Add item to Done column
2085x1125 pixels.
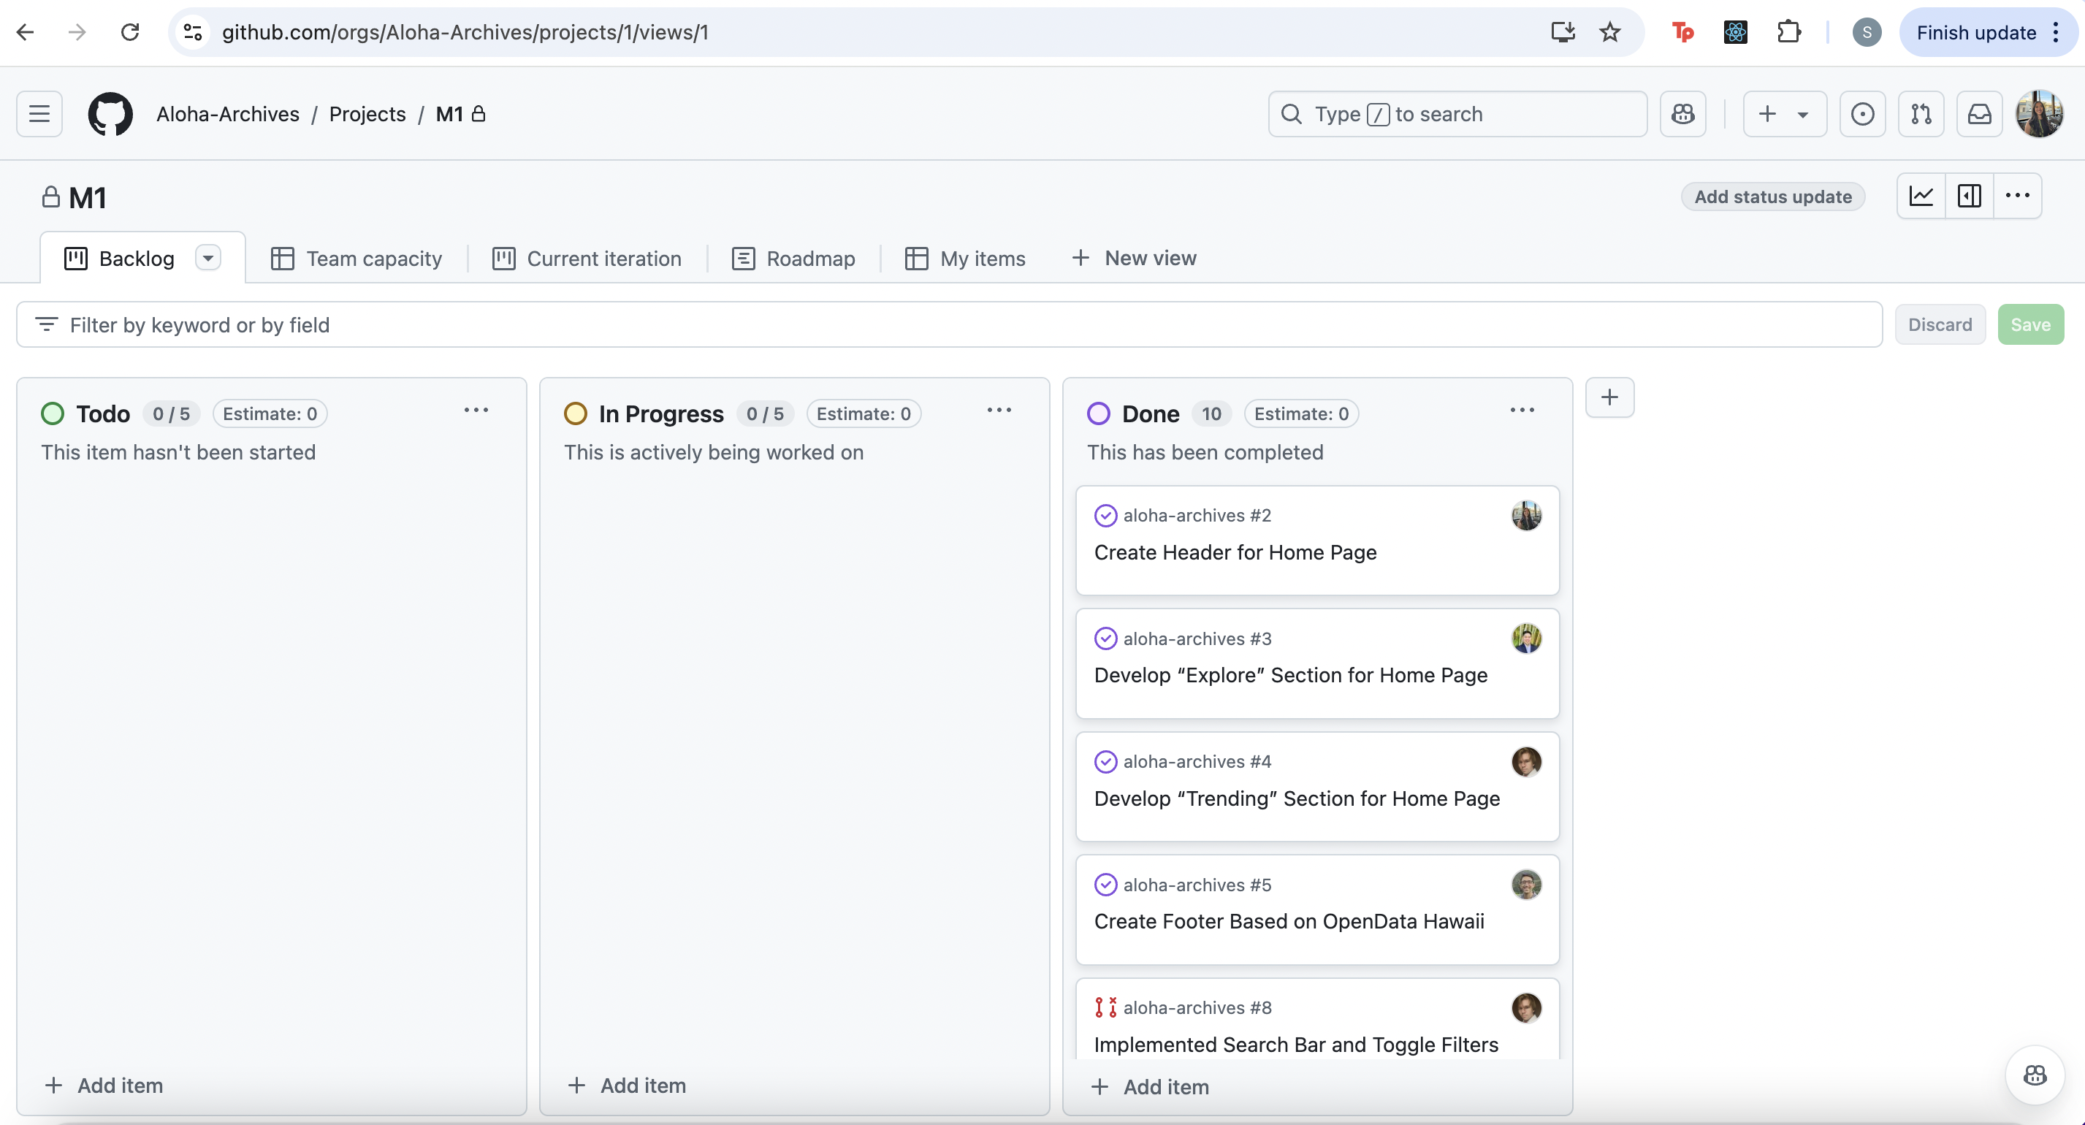(1149, 1087)
